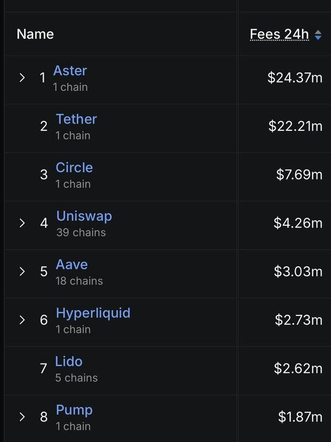Expand the Pump row chevron
331x442 pixels.
pos(22,417)
